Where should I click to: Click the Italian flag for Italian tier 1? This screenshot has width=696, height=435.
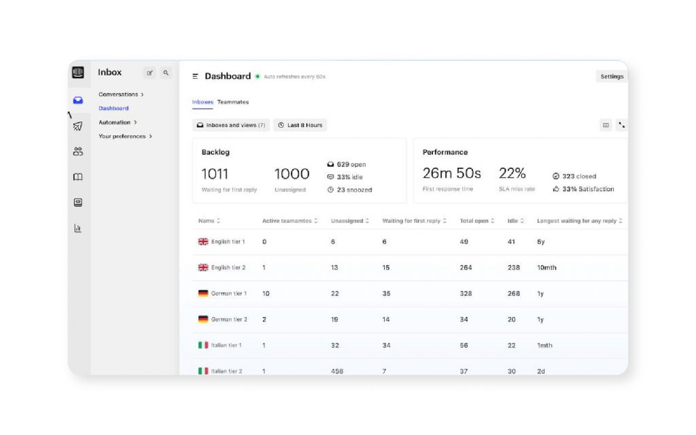coord(203,345)
